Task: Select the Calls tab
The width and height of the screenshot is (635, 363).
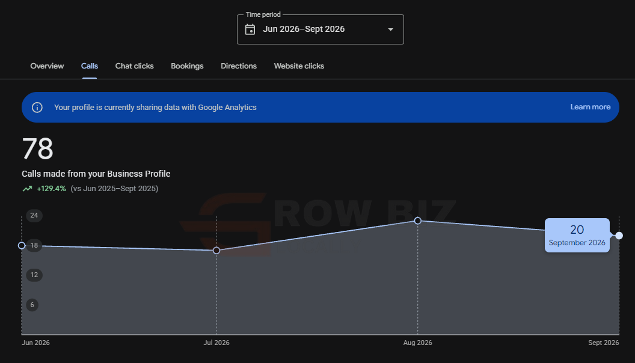Action: [x=90, y=66]
